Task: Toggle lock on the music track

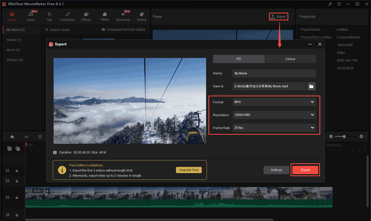Action: [17, 215]
